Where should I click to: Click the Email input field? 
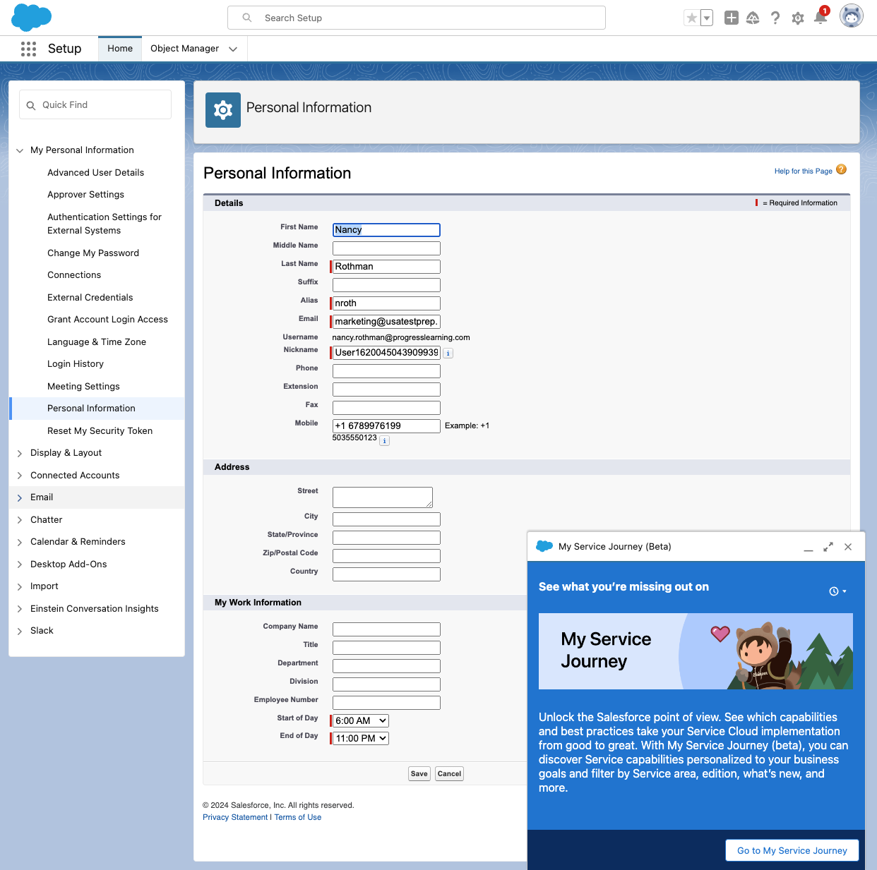pyautogui.click(x=386, y=321)
